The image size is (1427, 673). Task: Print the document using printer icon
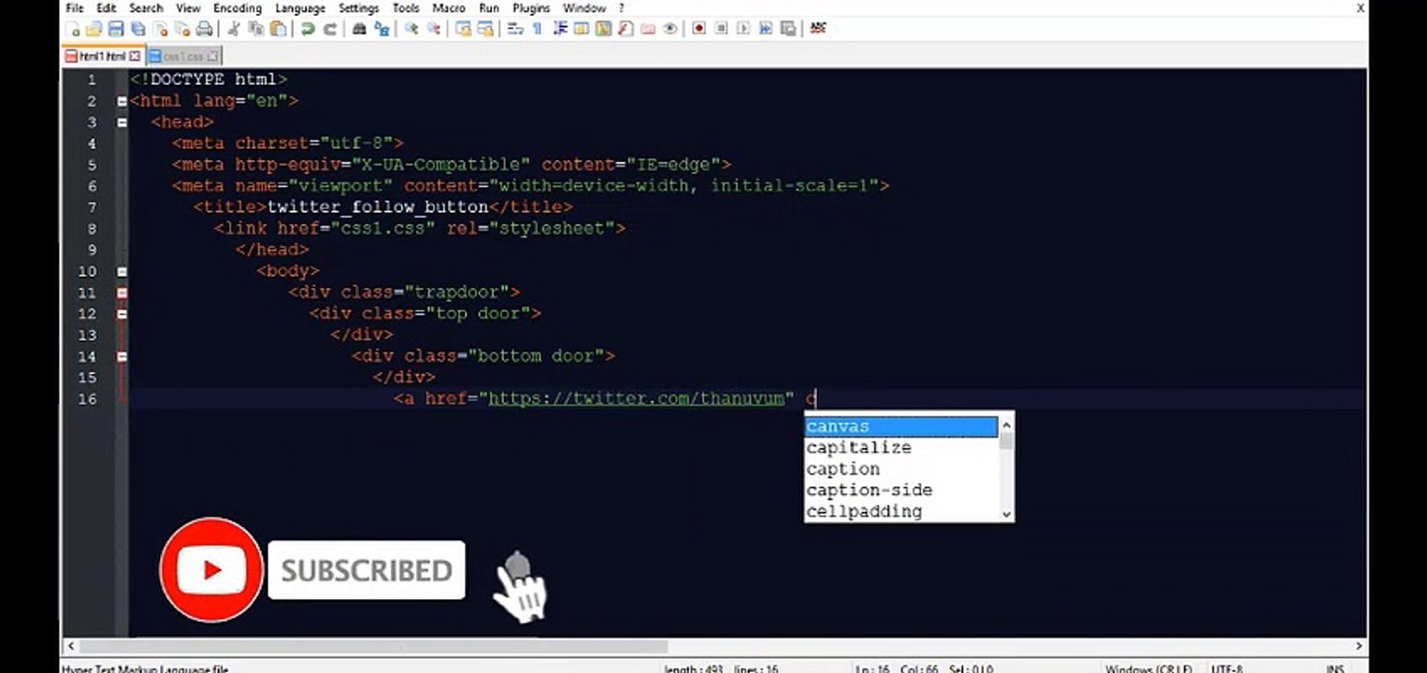204,29
